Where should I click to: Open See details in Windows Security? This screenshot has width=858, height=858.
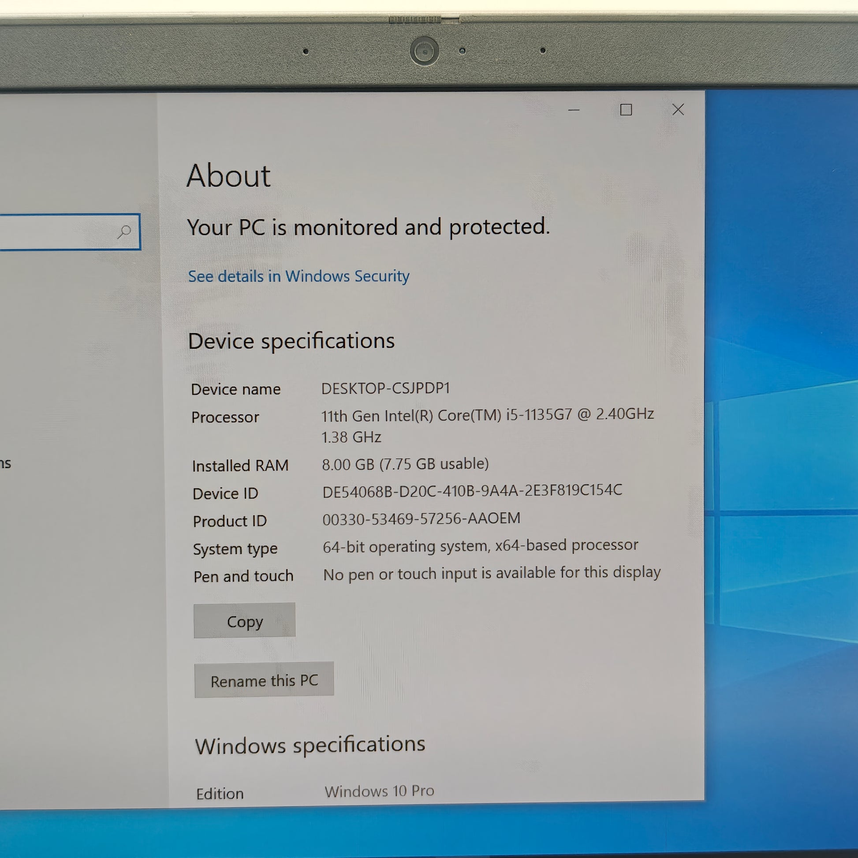point(298,276)
